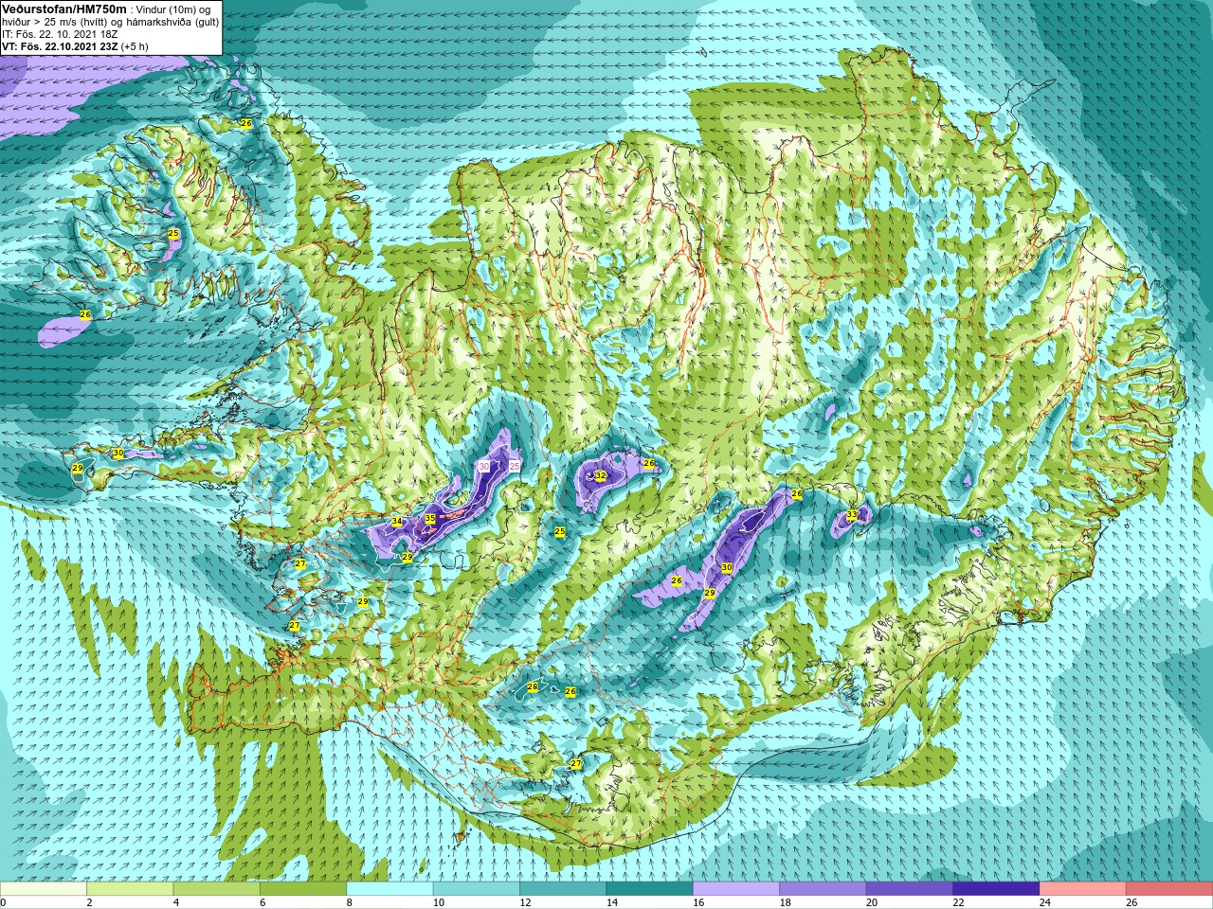
Task: Pick the 16–18 m/s lavender legend swatch
Action: [736, 889]
